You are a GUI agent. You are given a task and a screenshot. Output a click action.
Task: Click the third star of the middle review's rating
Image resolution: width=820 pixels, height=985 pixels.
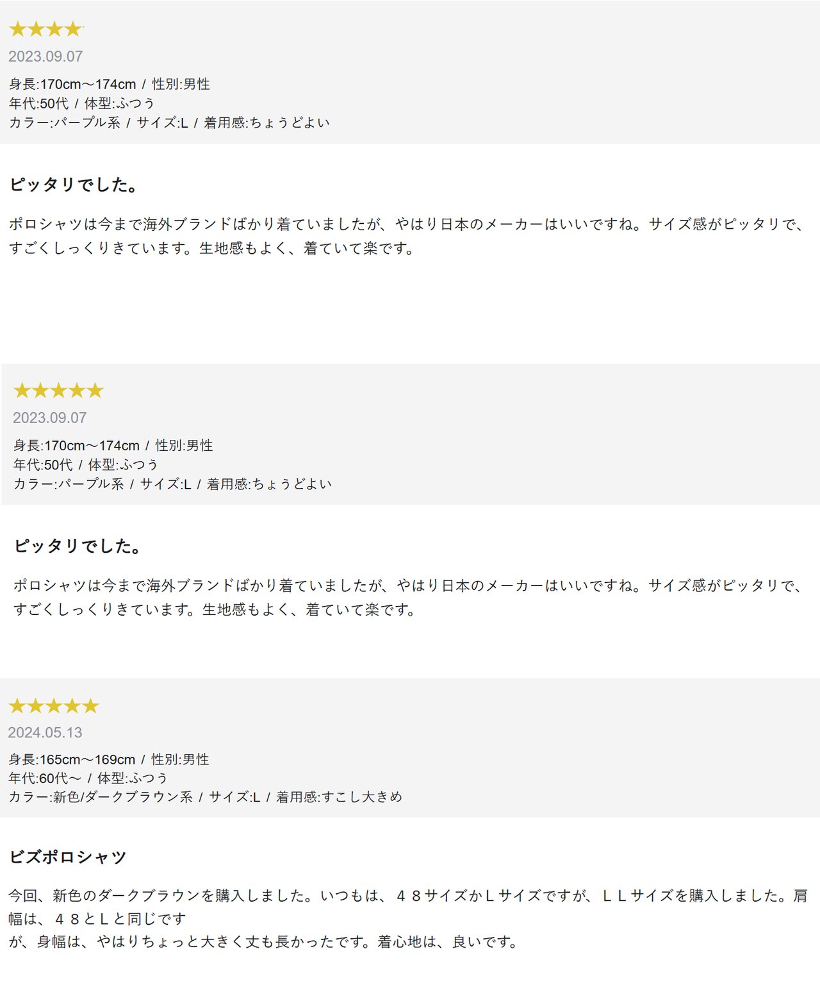(58, 391)
